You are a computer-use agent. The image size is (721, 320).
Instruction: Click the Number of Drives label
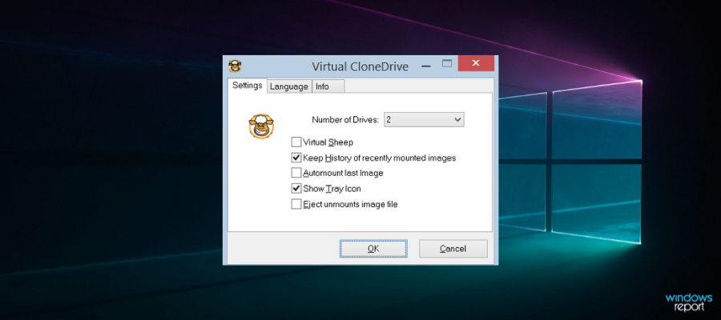tap(345, 120)
